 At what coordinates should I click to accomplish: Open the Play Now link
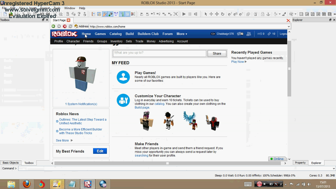point(238,62)
